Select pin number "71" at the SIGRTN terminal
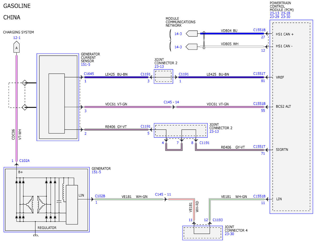 pyautogui.click(x=263, y=153)
